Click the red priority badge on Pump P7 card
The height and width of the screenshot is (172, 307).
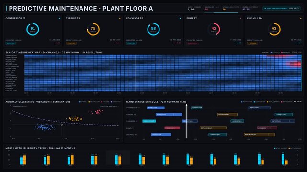tap(193, 43)
